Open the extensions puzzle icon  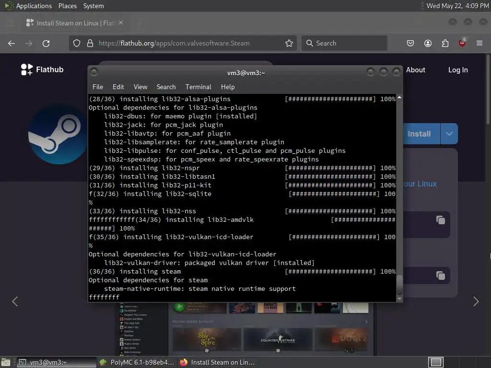click(x=445, y=43)
